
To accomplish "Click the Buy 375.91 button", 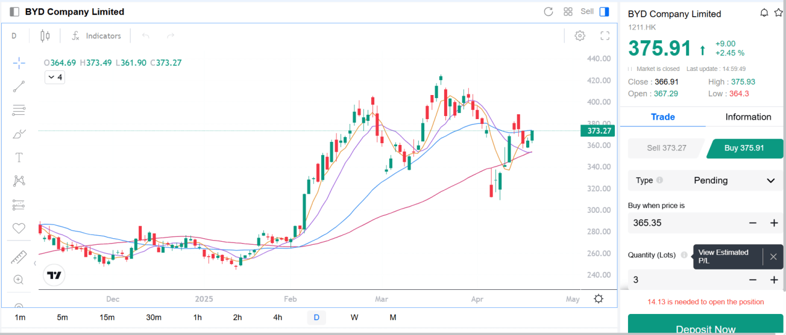I will tap(744, 148).
